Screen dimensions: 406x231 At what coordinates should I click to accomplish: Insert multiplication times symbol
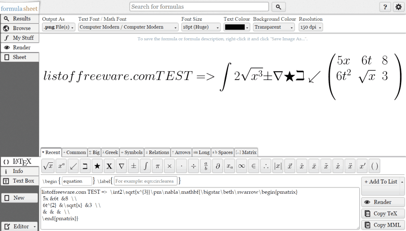point(170,166)
